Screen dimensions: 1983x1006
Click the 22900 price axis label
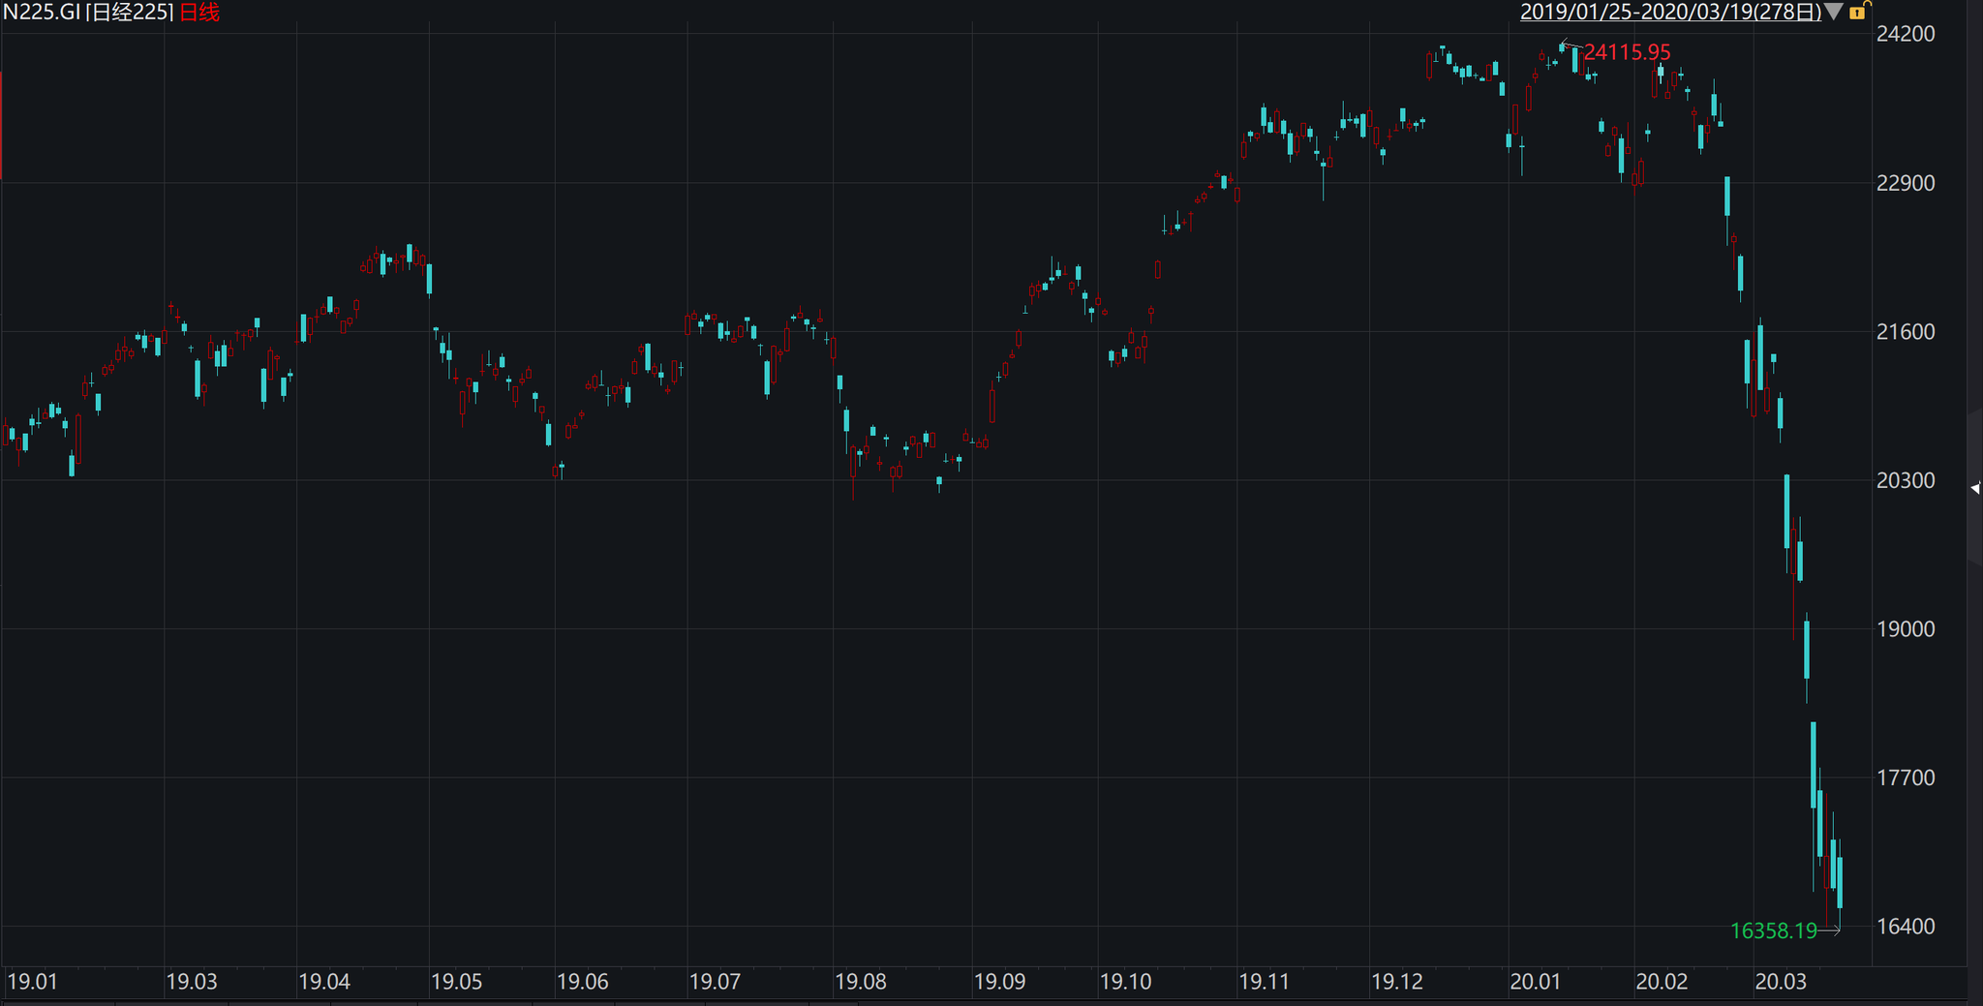point(1906,183)
